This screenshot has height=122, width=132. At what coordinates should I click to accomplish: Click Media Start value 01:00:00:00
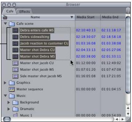(86, 89)
